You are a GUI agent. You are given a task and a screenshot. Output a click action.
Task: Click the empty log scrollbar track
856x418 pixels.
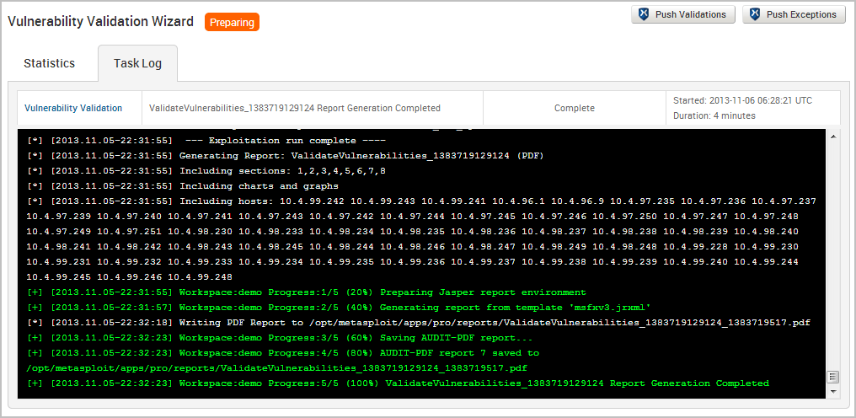point(833,253)
